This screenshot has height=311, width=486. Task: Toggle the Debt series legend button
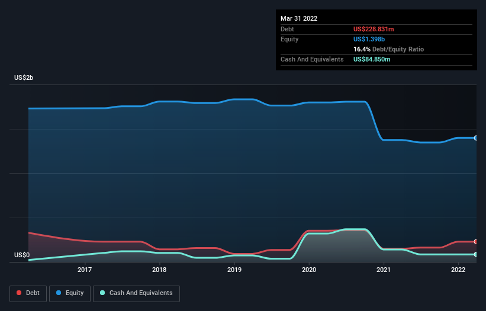click(x=28, y=293)
